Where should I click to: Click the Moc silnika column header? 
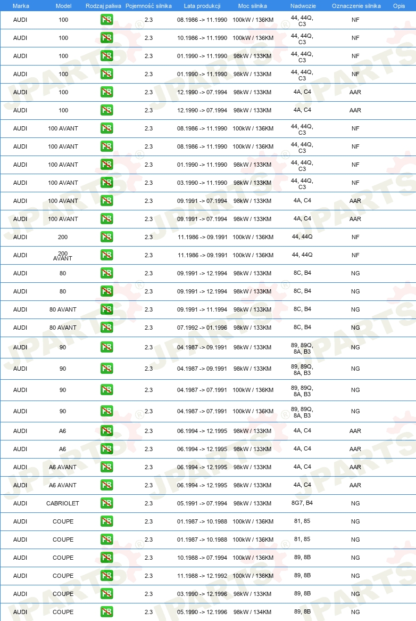(x=253, y=6)
